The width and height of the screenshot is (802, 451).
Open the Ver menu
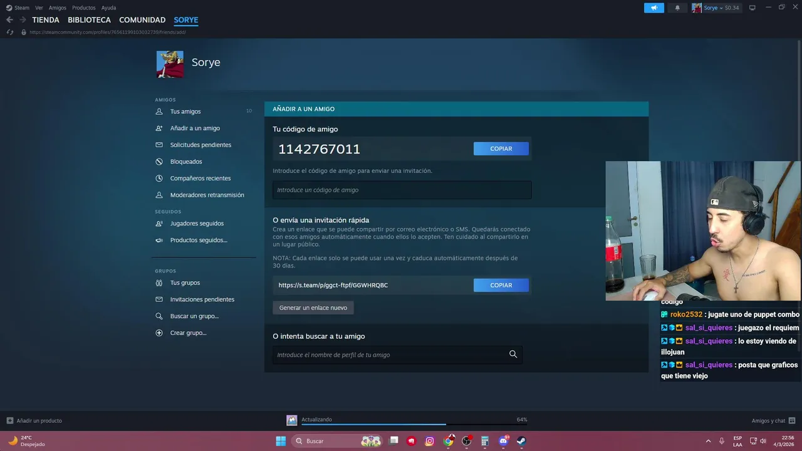point(39,8)
